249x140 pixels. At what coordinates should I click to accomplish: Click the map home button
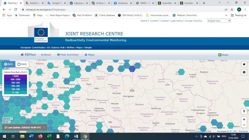[244, 64]
